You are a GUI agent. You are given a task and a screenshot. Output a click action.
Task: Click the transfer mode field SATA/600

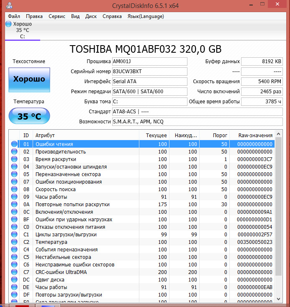tap(150, 92)
